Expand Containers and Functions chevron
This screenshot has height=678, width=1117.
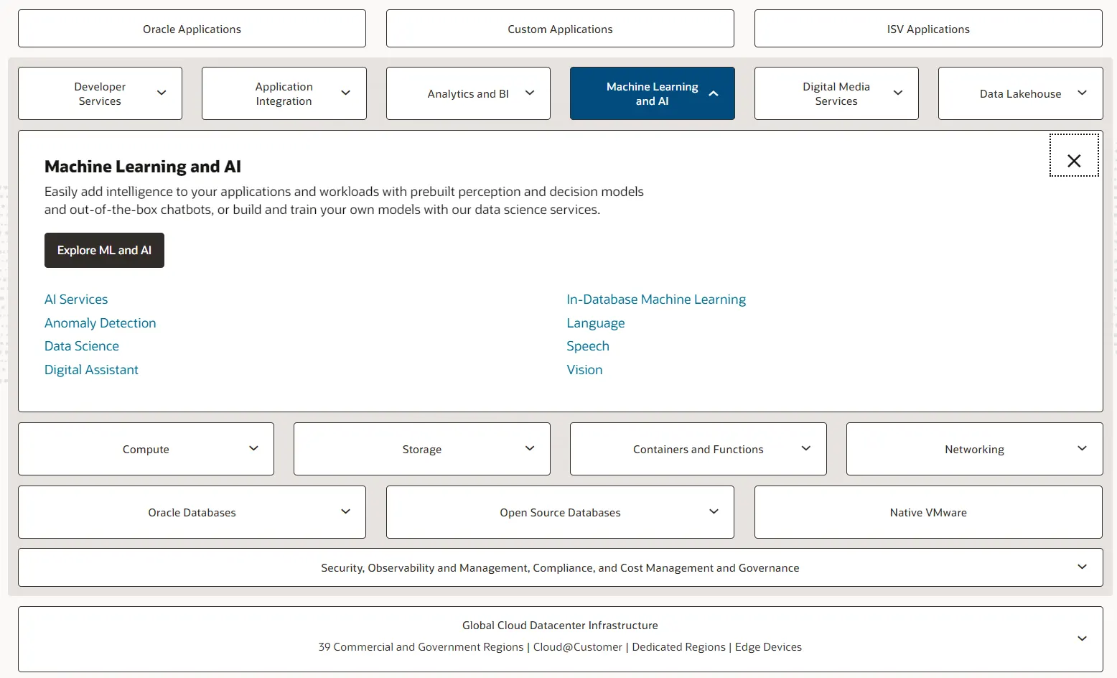point(805,448)
